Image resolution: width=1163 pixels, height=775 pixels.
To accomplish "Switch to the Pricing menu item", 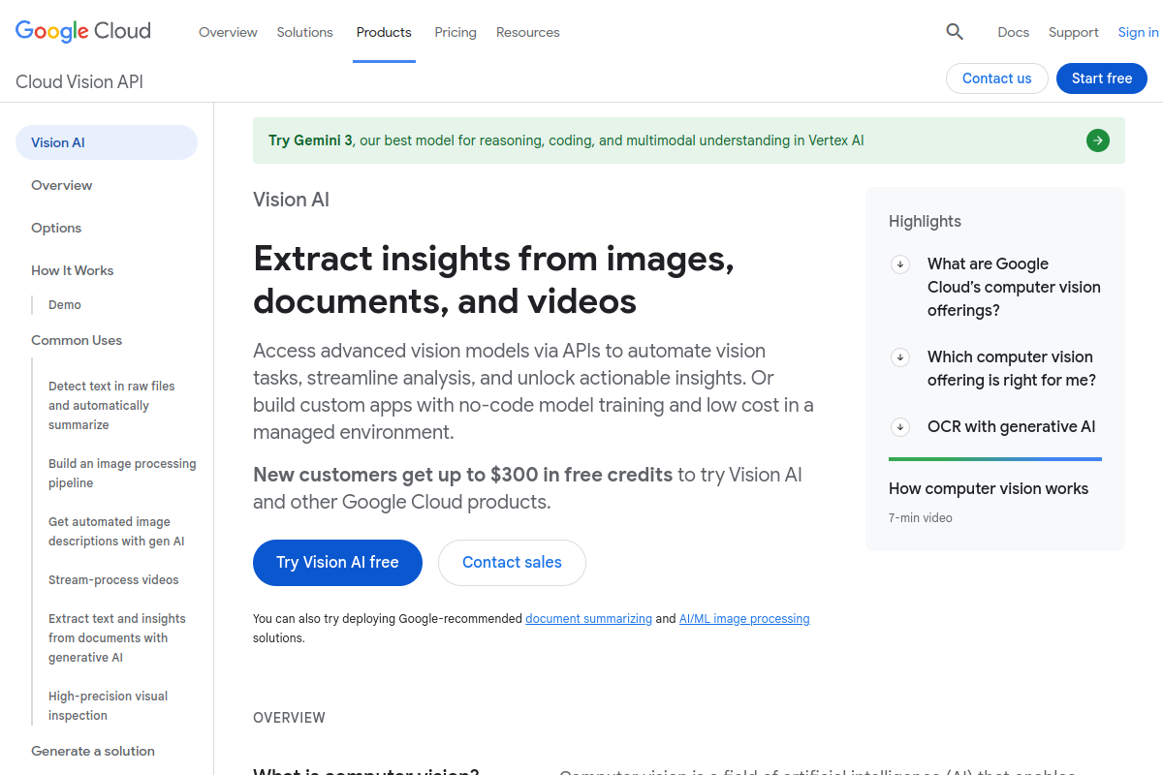I will 455,32.
